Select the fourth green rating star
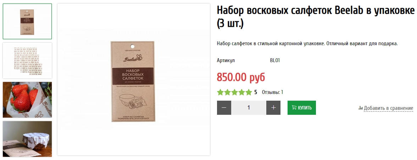 (x=241, y=92)
